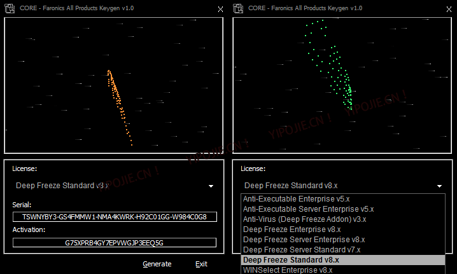Select Anti-Executable Server Enterprise v5.x
Screen dimensions: 457x274
(343, 209)
